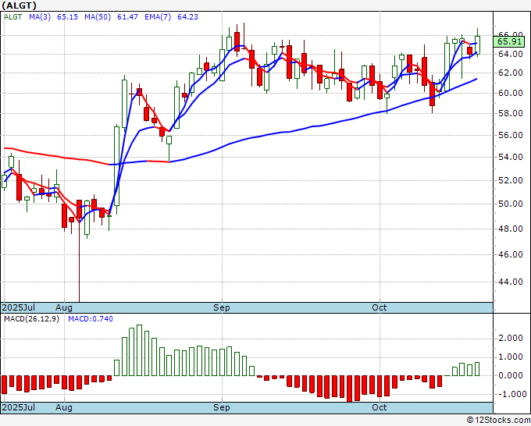Click the tallest green MACD histogram bar
This screenshot has width=531, height=426.
pyautogui.click(x=139, y=350)
